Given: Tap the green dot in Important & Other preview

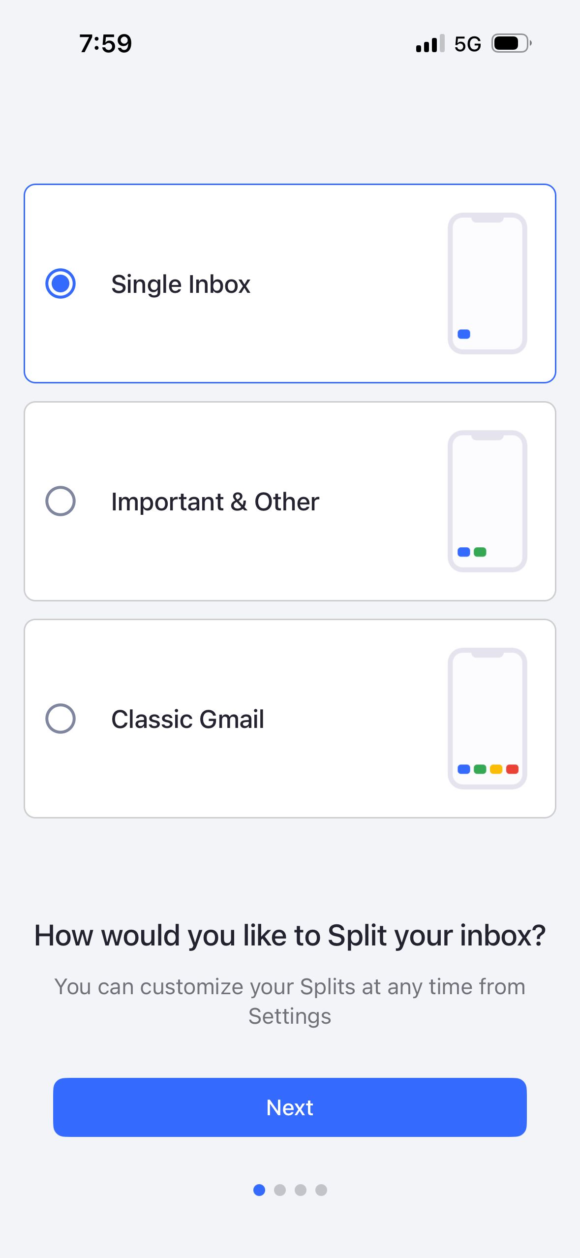Looking at the screenshot, I should (x=480, y=552).
